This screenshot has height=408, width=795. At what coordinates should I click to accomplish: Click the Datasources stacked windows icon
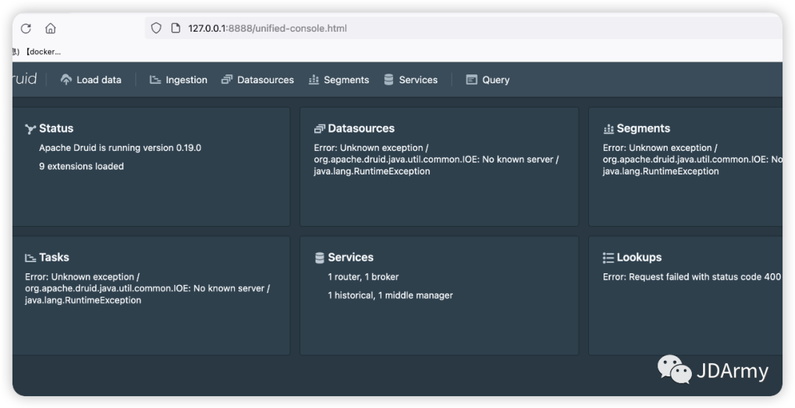click(x=227, y=80)
